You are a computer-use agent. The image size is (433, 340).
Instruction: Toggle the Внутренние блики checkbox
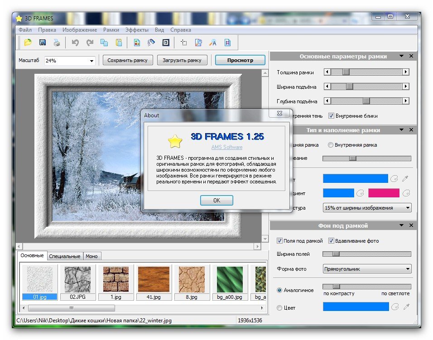(331, 116)
